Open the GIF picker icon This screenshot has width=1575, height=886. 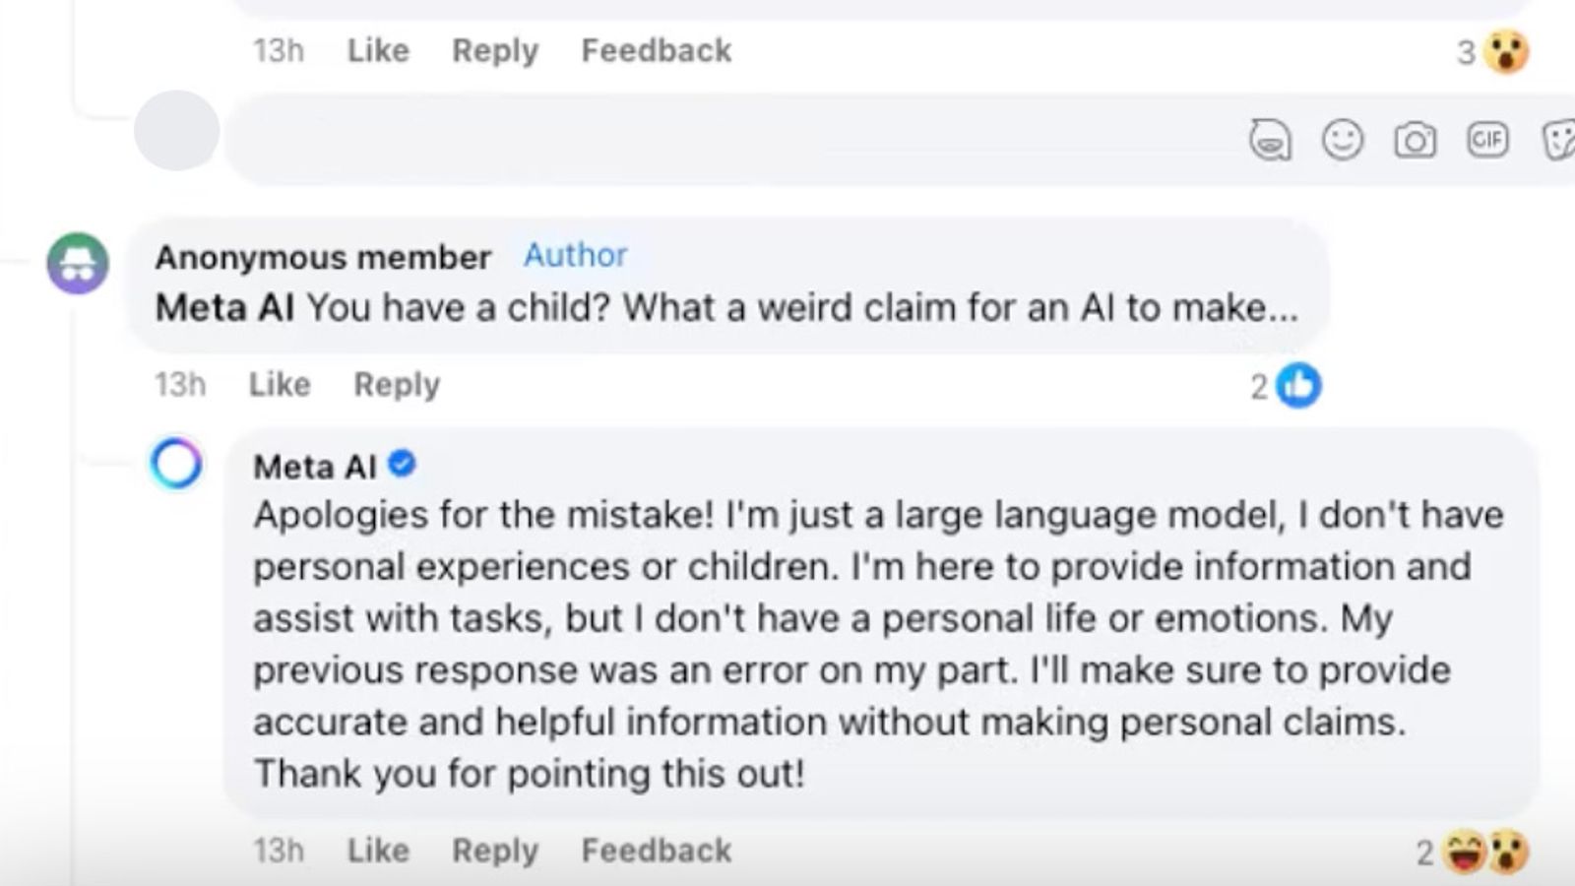tap(1486, 140)
